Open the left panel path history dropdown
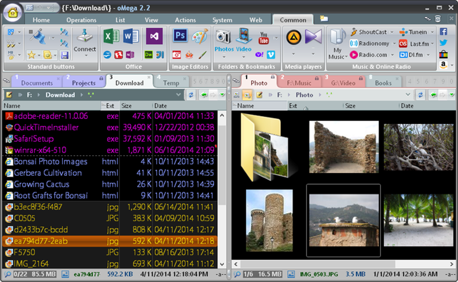This screenshot has width=458, height=282. (178, 95)
